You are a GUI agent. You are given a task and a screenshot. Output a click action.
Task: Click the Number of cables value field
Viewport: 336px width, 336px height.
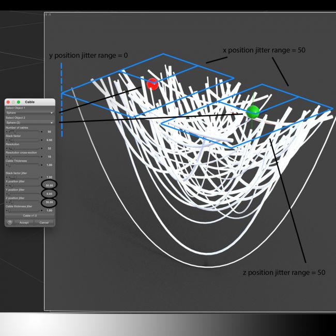click(x=50, y=132)
